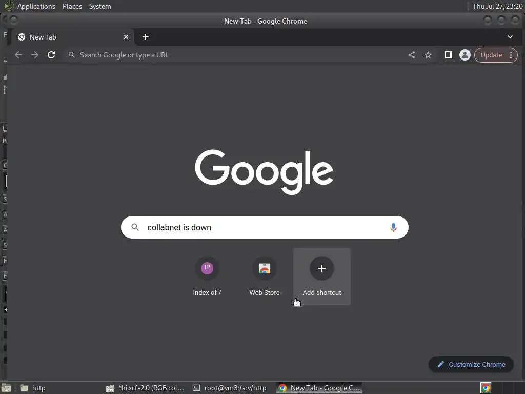Open Customize Chrome
The image size is (525, 394).
coord(471,364)
